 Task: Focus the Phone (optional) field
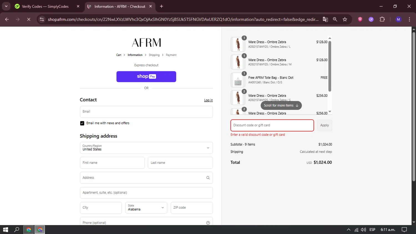[146, 221]
